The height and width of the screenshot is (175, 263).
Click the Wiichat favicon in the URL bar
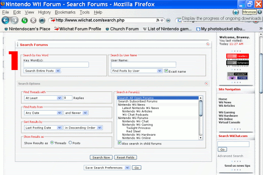pos(53,20)
